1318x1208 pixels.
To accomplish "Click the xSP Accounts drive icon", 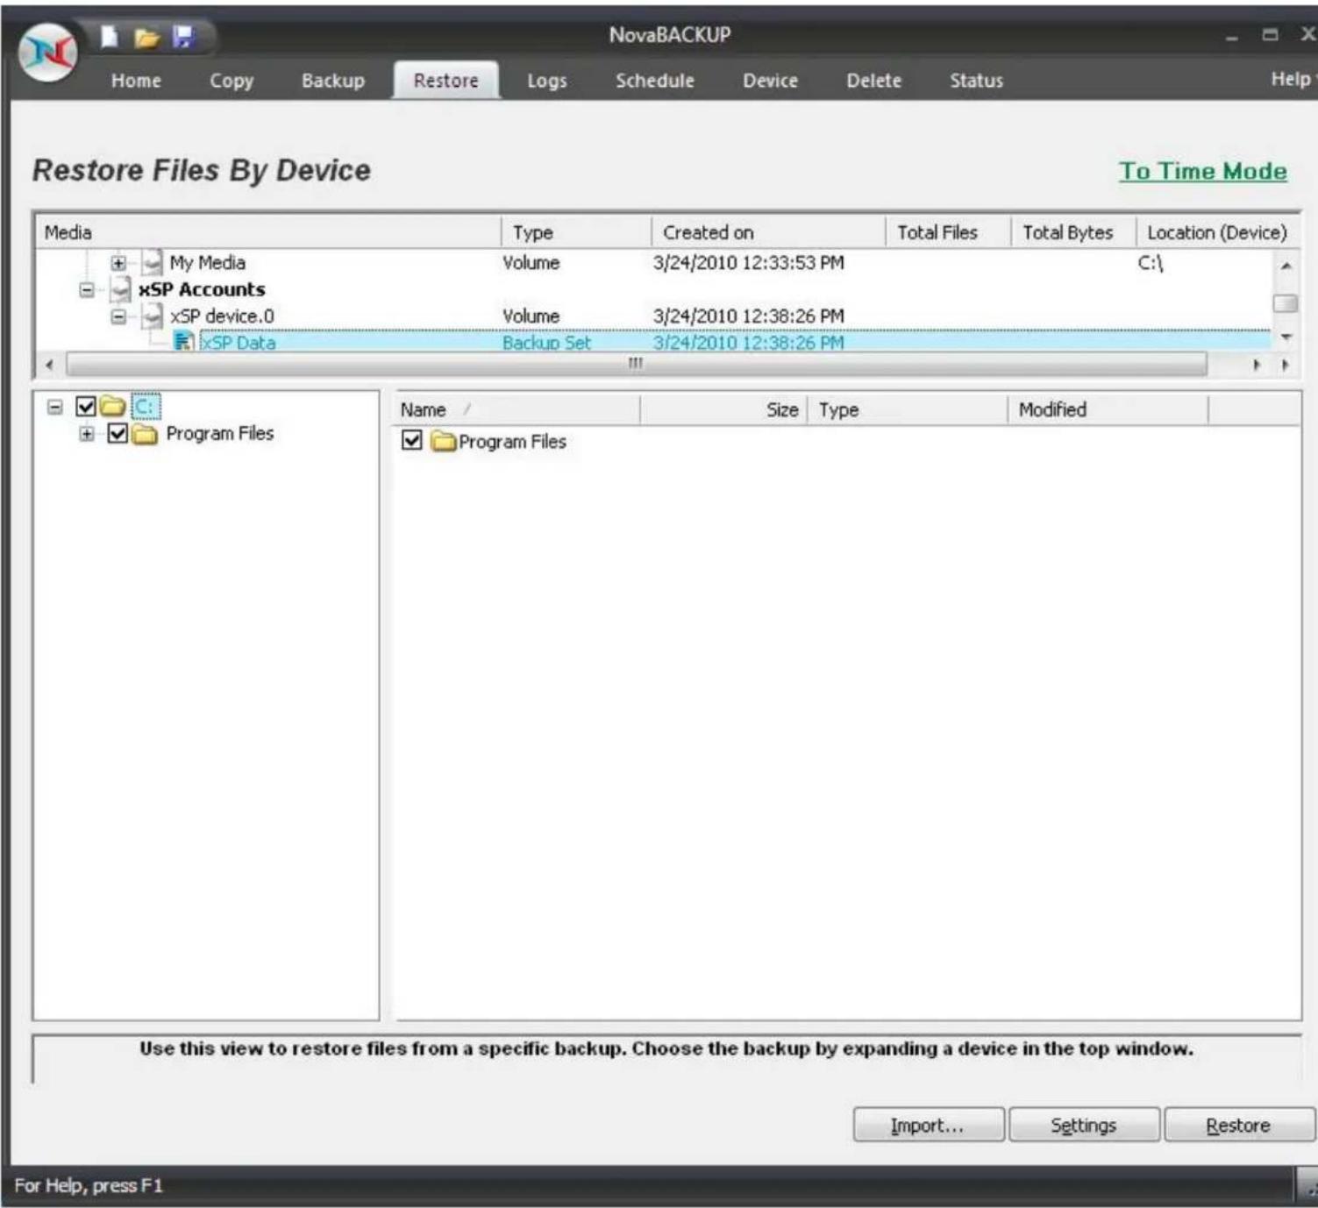I will pyautogui.click(x=120, y=289).
